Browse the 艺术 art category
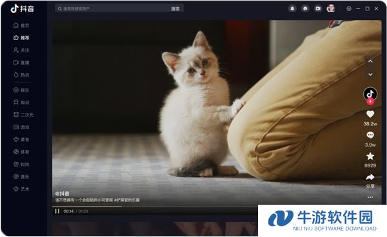This screenshot has height=237, width=387. click(x=21, y=189)
